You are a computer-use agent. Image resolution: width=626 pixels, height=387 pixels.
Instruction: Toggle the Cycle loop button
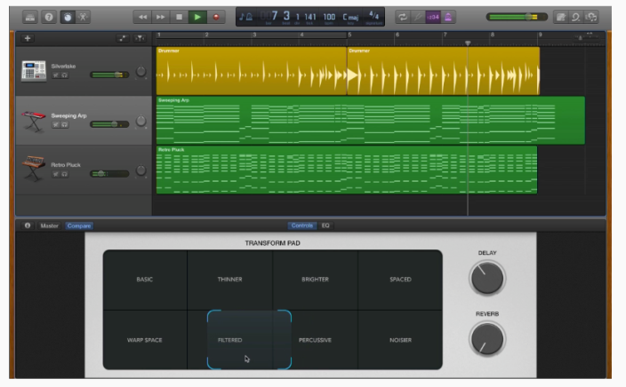point(403,17)
